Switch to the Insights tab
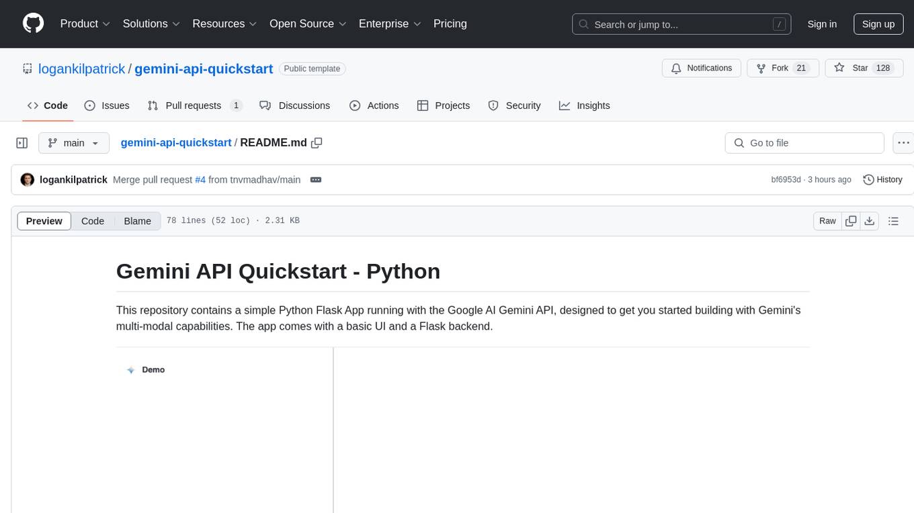This screenshot has width=914, height=513. (x=585, y=105)
